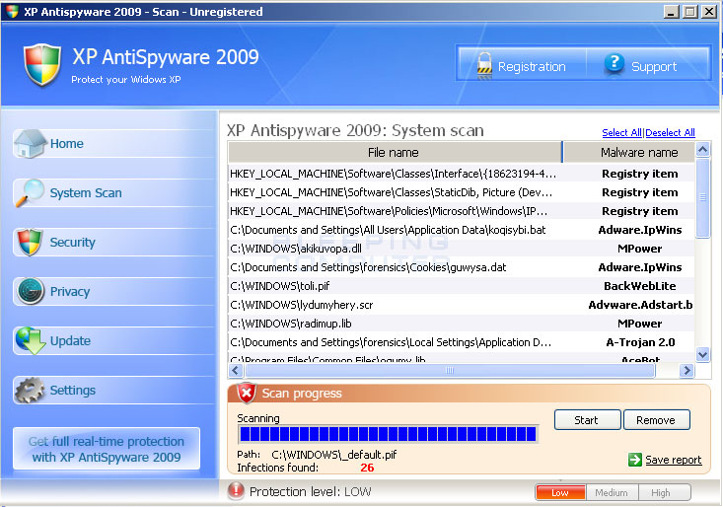Click the Update globe arrow icon

30,340
